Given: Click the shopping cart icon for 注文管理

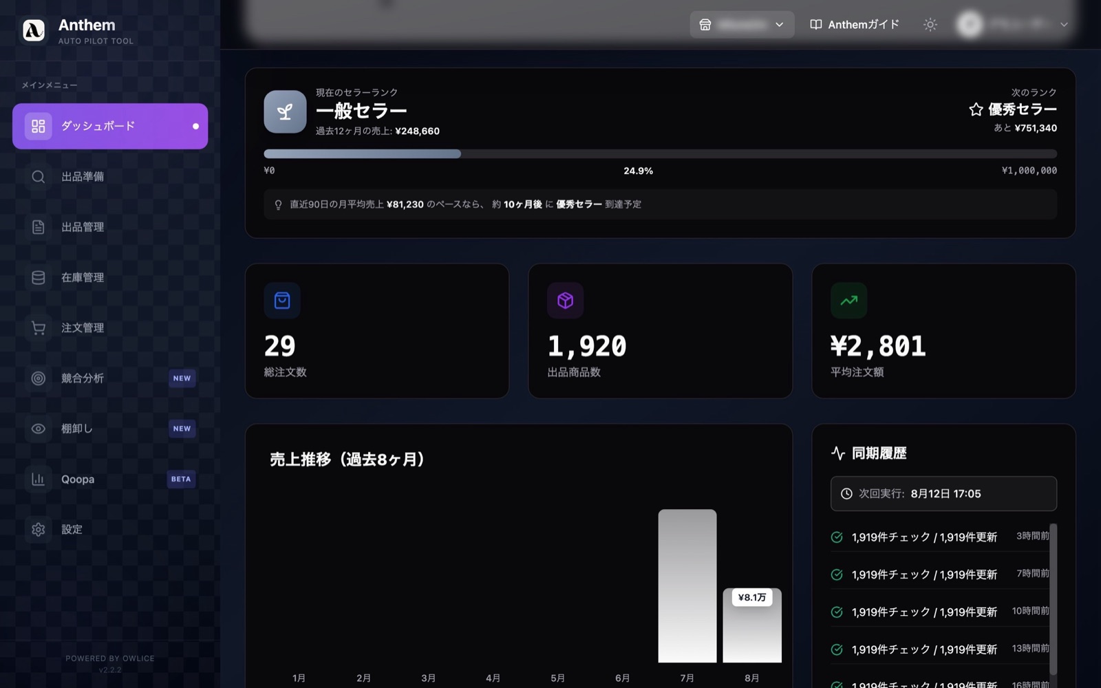Looking at the screenshot, I should 39,328.
